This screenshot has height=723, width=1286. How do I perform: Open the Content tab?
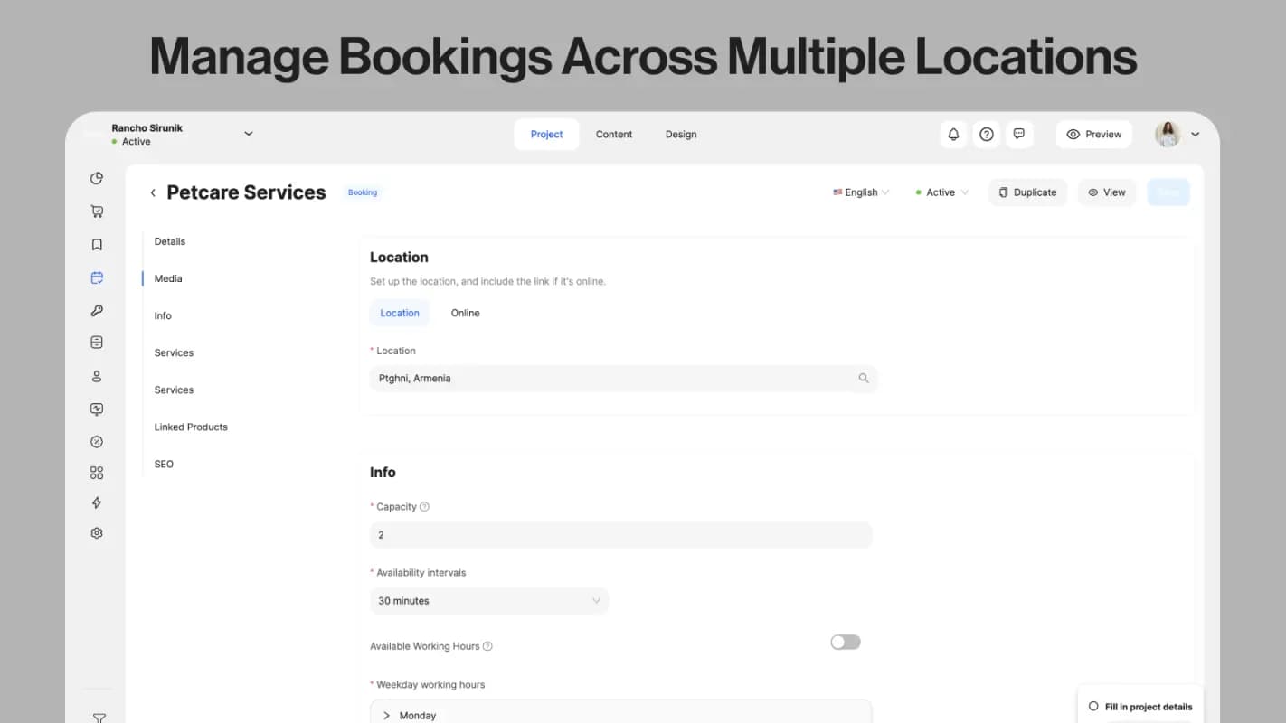tap(614, 134)
